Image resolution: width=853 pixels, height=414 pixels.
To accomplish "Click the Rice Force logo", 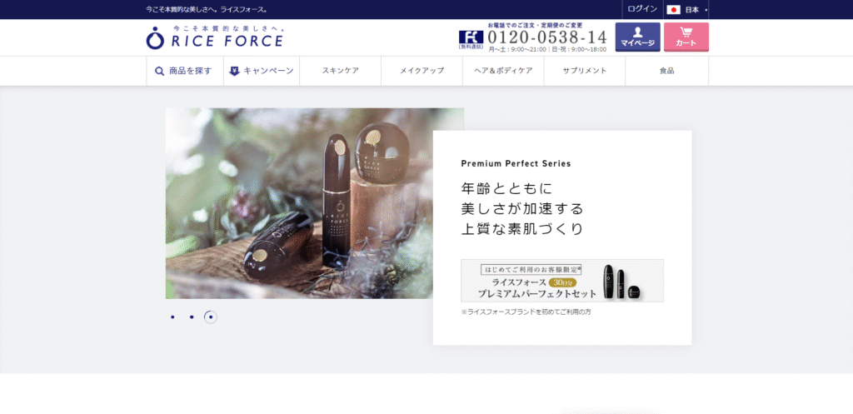I will coord(214,37).
